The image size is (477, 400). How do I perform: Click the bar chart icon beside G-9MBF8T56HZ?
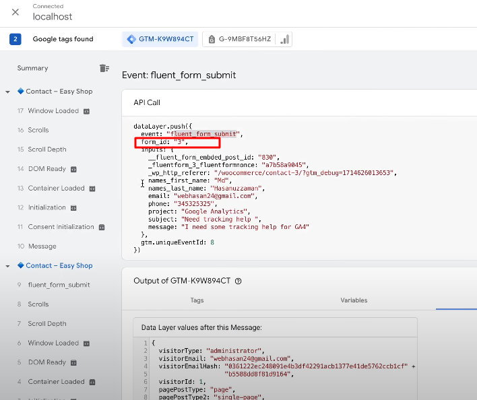(285, 39)
